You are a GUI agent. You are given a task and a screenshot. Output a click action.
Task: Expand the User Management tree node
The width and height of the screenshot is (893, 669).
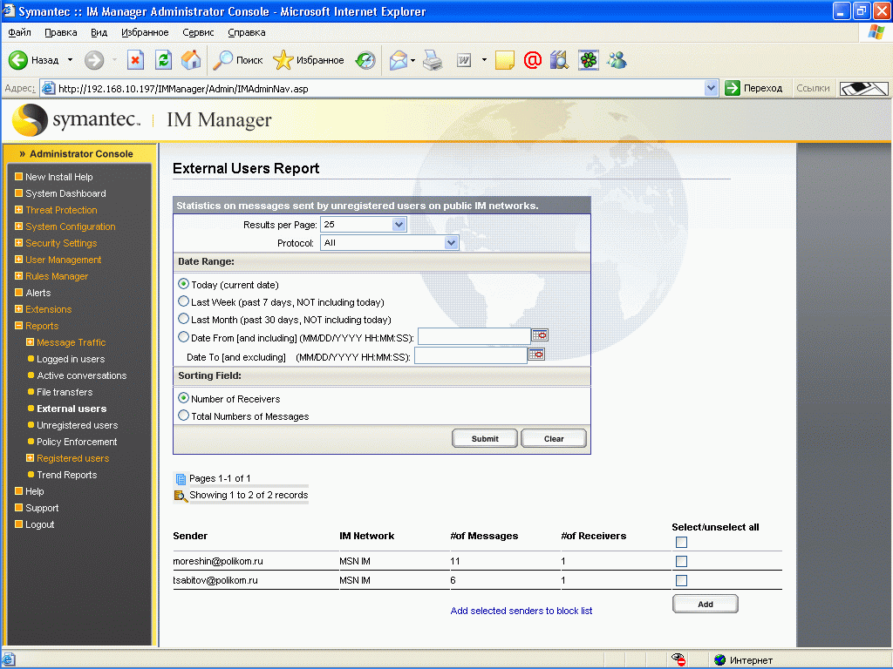point(19,260)
